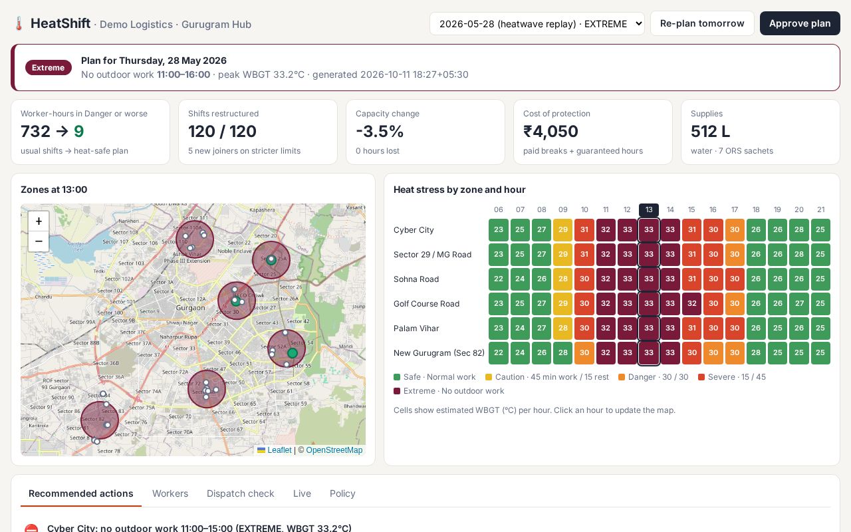This screenshot has width=851, height=532.
Task: Open the heatwave replay date dropdown
Action: 537,23
